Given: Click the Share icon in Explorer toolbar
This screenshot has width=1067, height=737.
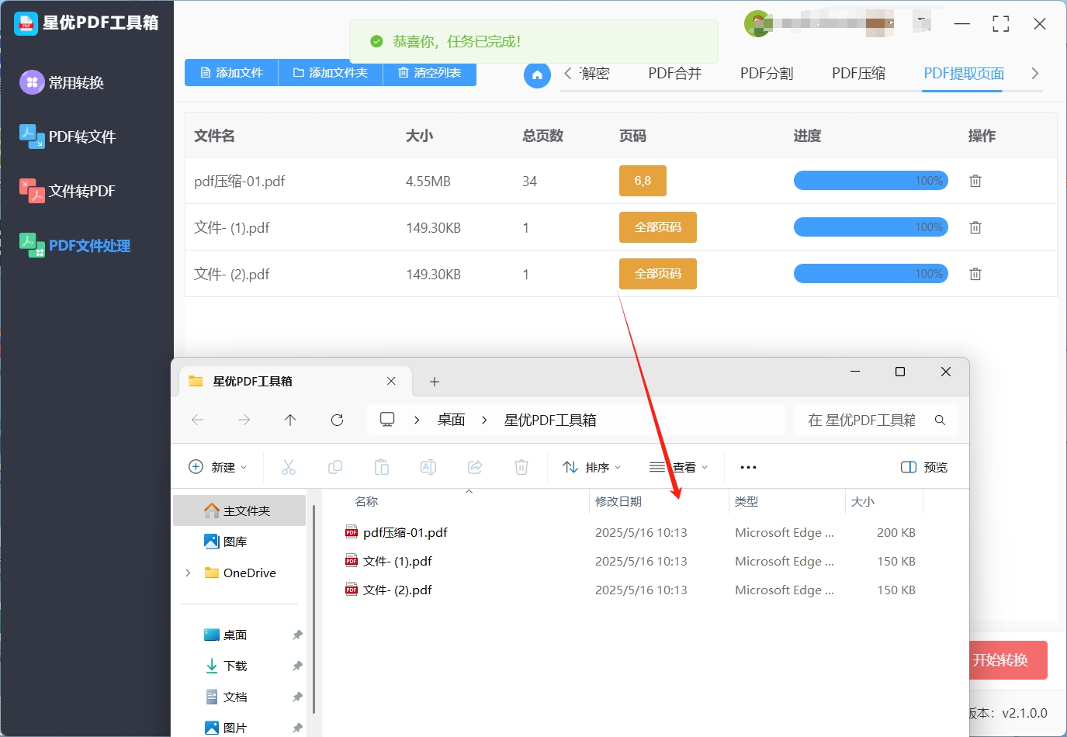Looking at the screenshot, I should click(x=475, y=467).
